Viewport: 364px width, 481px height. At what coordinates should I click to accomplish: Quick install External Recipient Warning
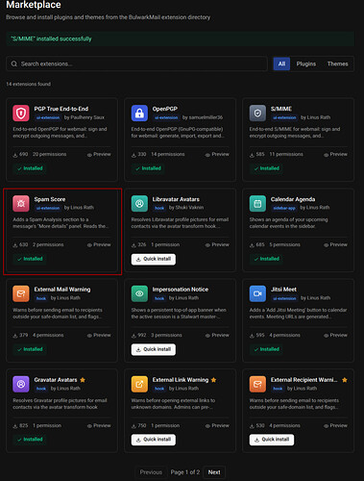coord(272,440)
